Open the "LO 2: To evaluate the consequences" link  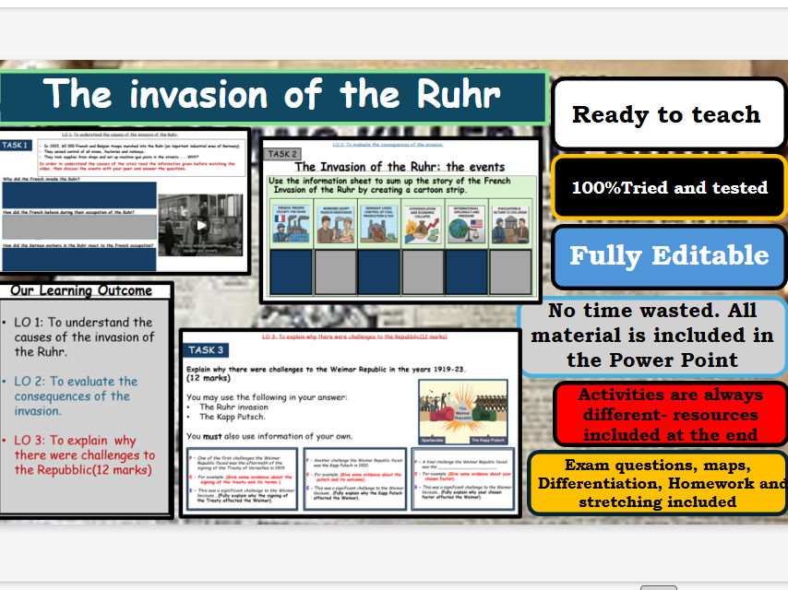tap(388, 144)
